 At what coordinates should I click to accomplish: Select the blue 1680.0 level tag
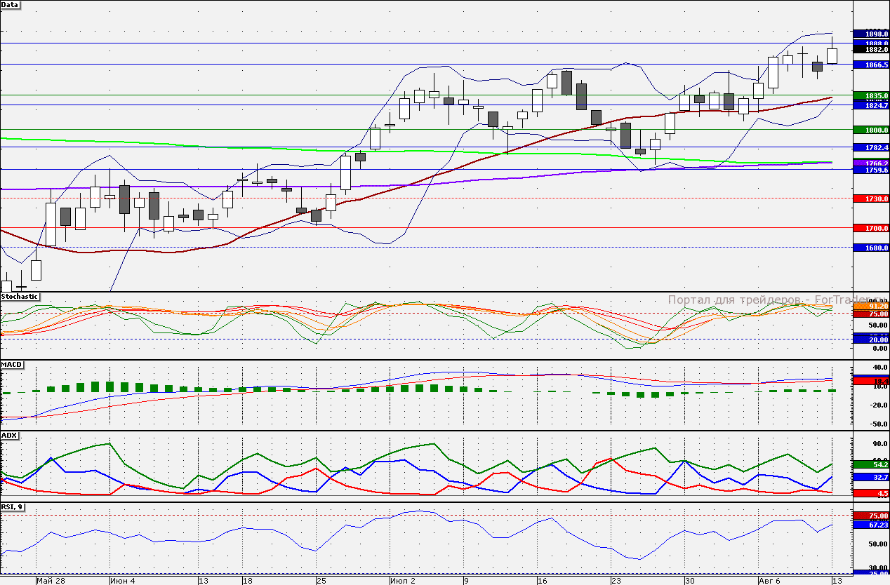pos(870,248)
